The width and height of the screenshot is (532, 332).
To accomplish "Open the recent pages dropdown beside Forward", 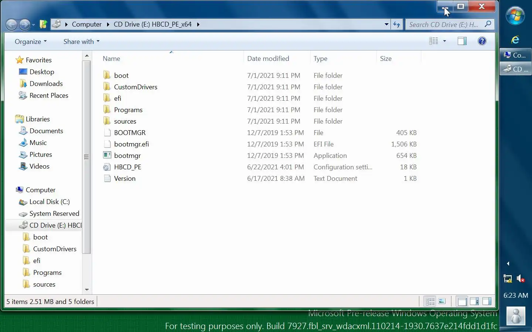I will [x=33, y=25].
